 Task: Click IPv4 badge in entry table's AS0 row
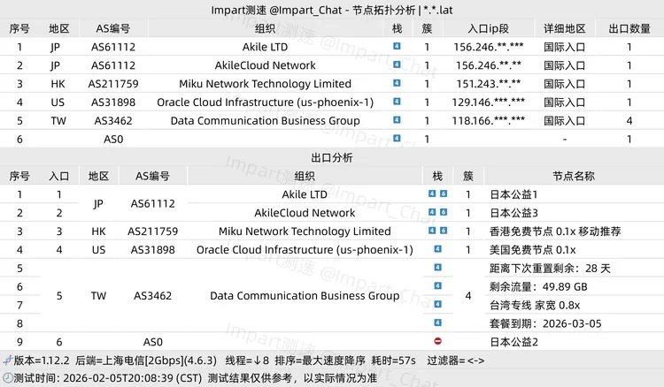point(397,139)
